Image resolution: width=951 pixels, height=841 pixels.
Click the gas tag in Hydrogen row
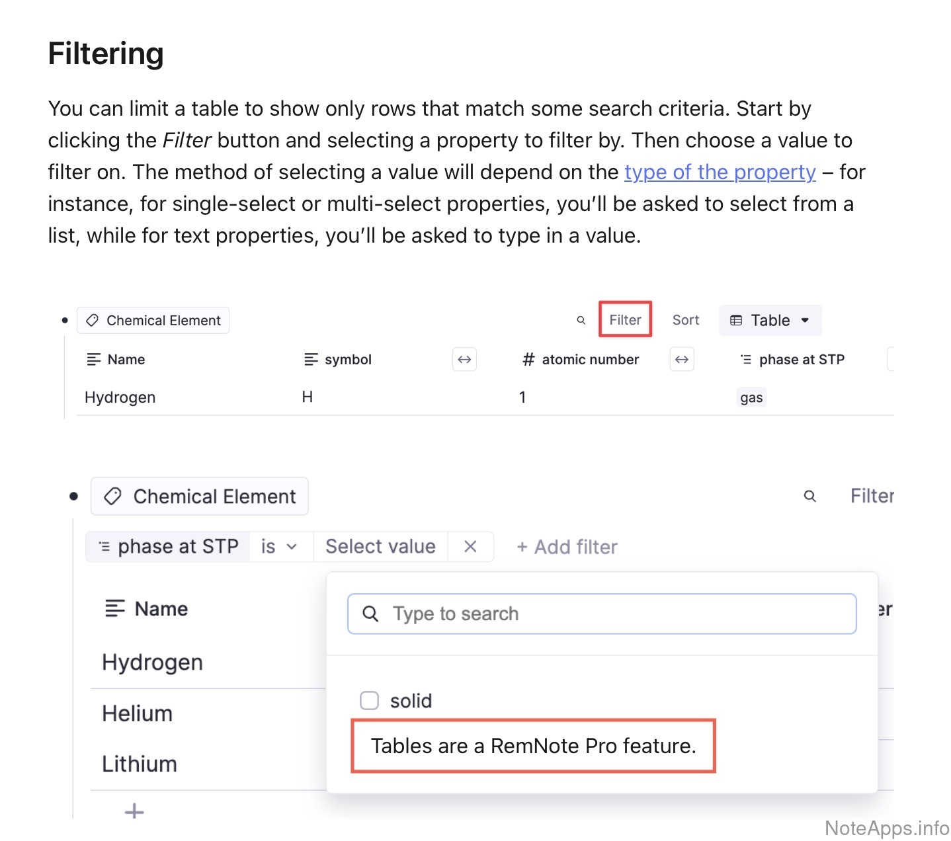pos(751,397)
